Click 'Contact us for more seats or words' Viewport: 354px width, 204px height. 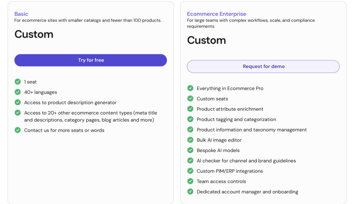point(64,130)
